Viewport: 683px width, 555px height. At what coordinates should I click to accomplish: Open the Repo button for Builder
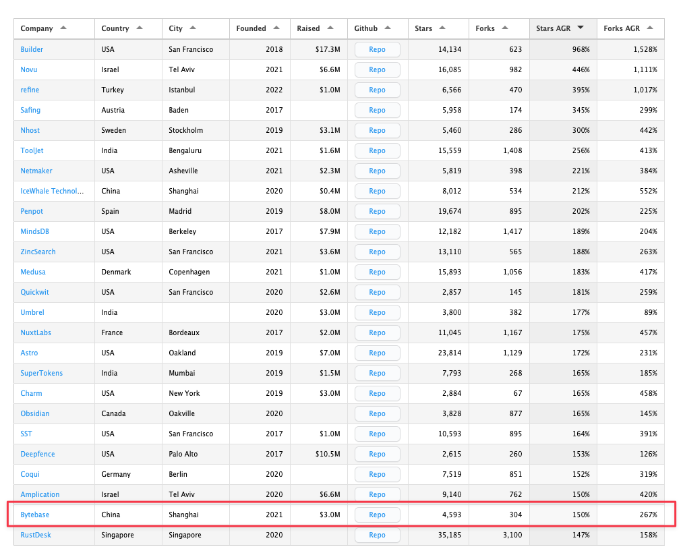click(x=377, y=49)
